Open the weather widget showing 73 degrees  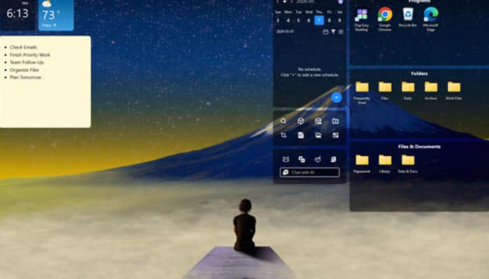tap(56, 15)
